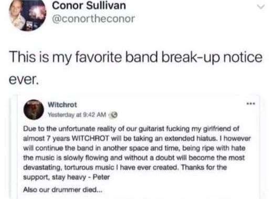Open the Yesterday at 9:42 AM timestamp

(x=77, y=115)
